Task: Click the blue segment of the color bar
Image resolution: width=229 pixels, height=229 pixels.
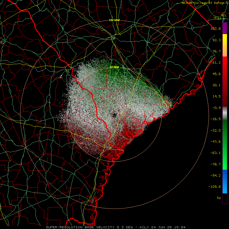Action: tap(225, 181)
